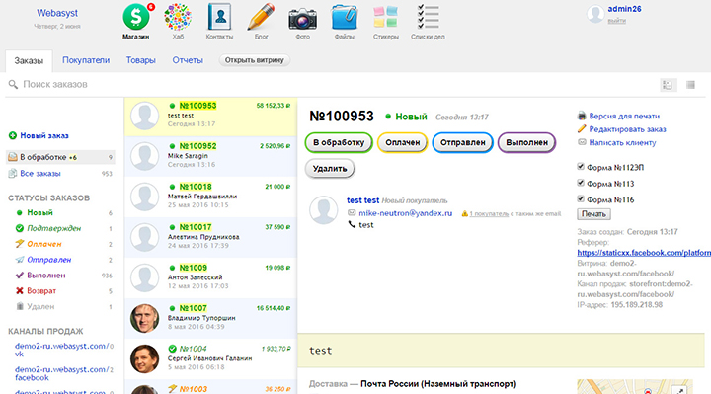Click the выйти logout link

tap(616, 21)
